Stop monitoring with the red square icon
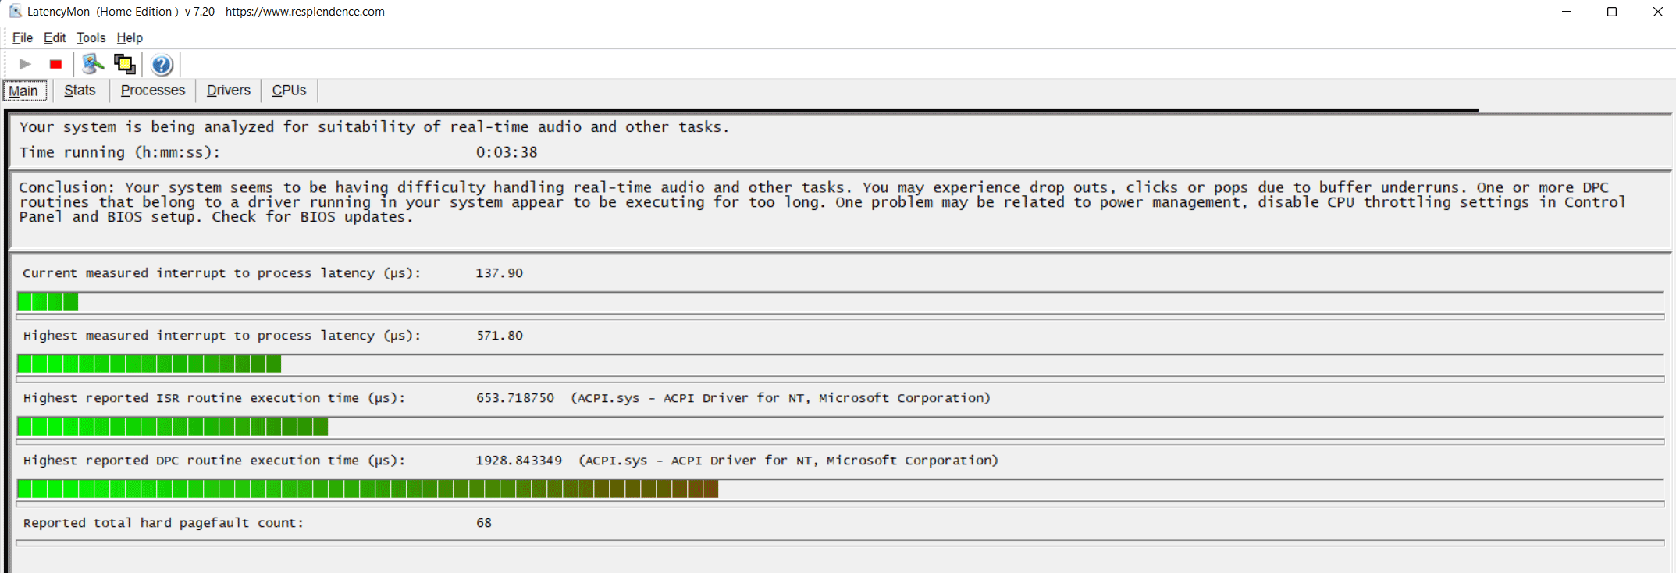Screen dimensions: 1676x573 (x=55, y=64)
